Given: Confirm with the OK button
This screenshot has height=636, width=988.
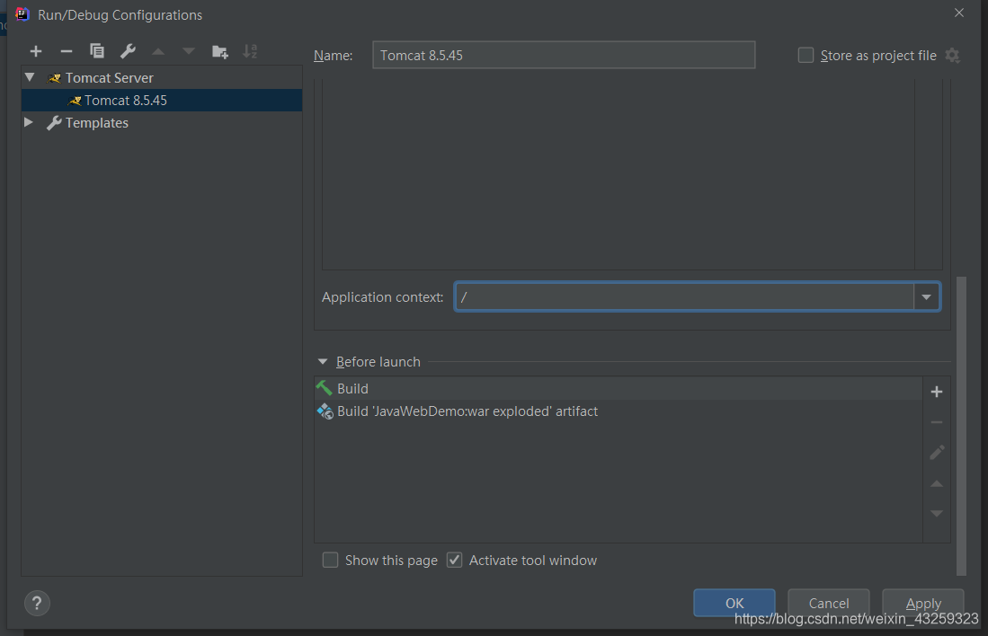Looking at the screenshot, I should pyautogui.click(x=734, y=604).
